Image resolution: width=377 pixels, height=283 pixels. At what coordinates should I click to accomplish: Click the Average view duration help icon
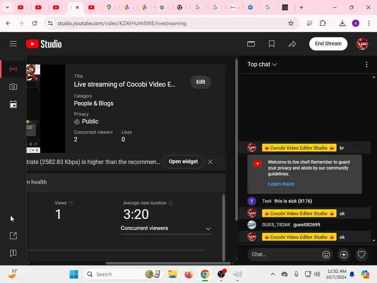(171, 203)
